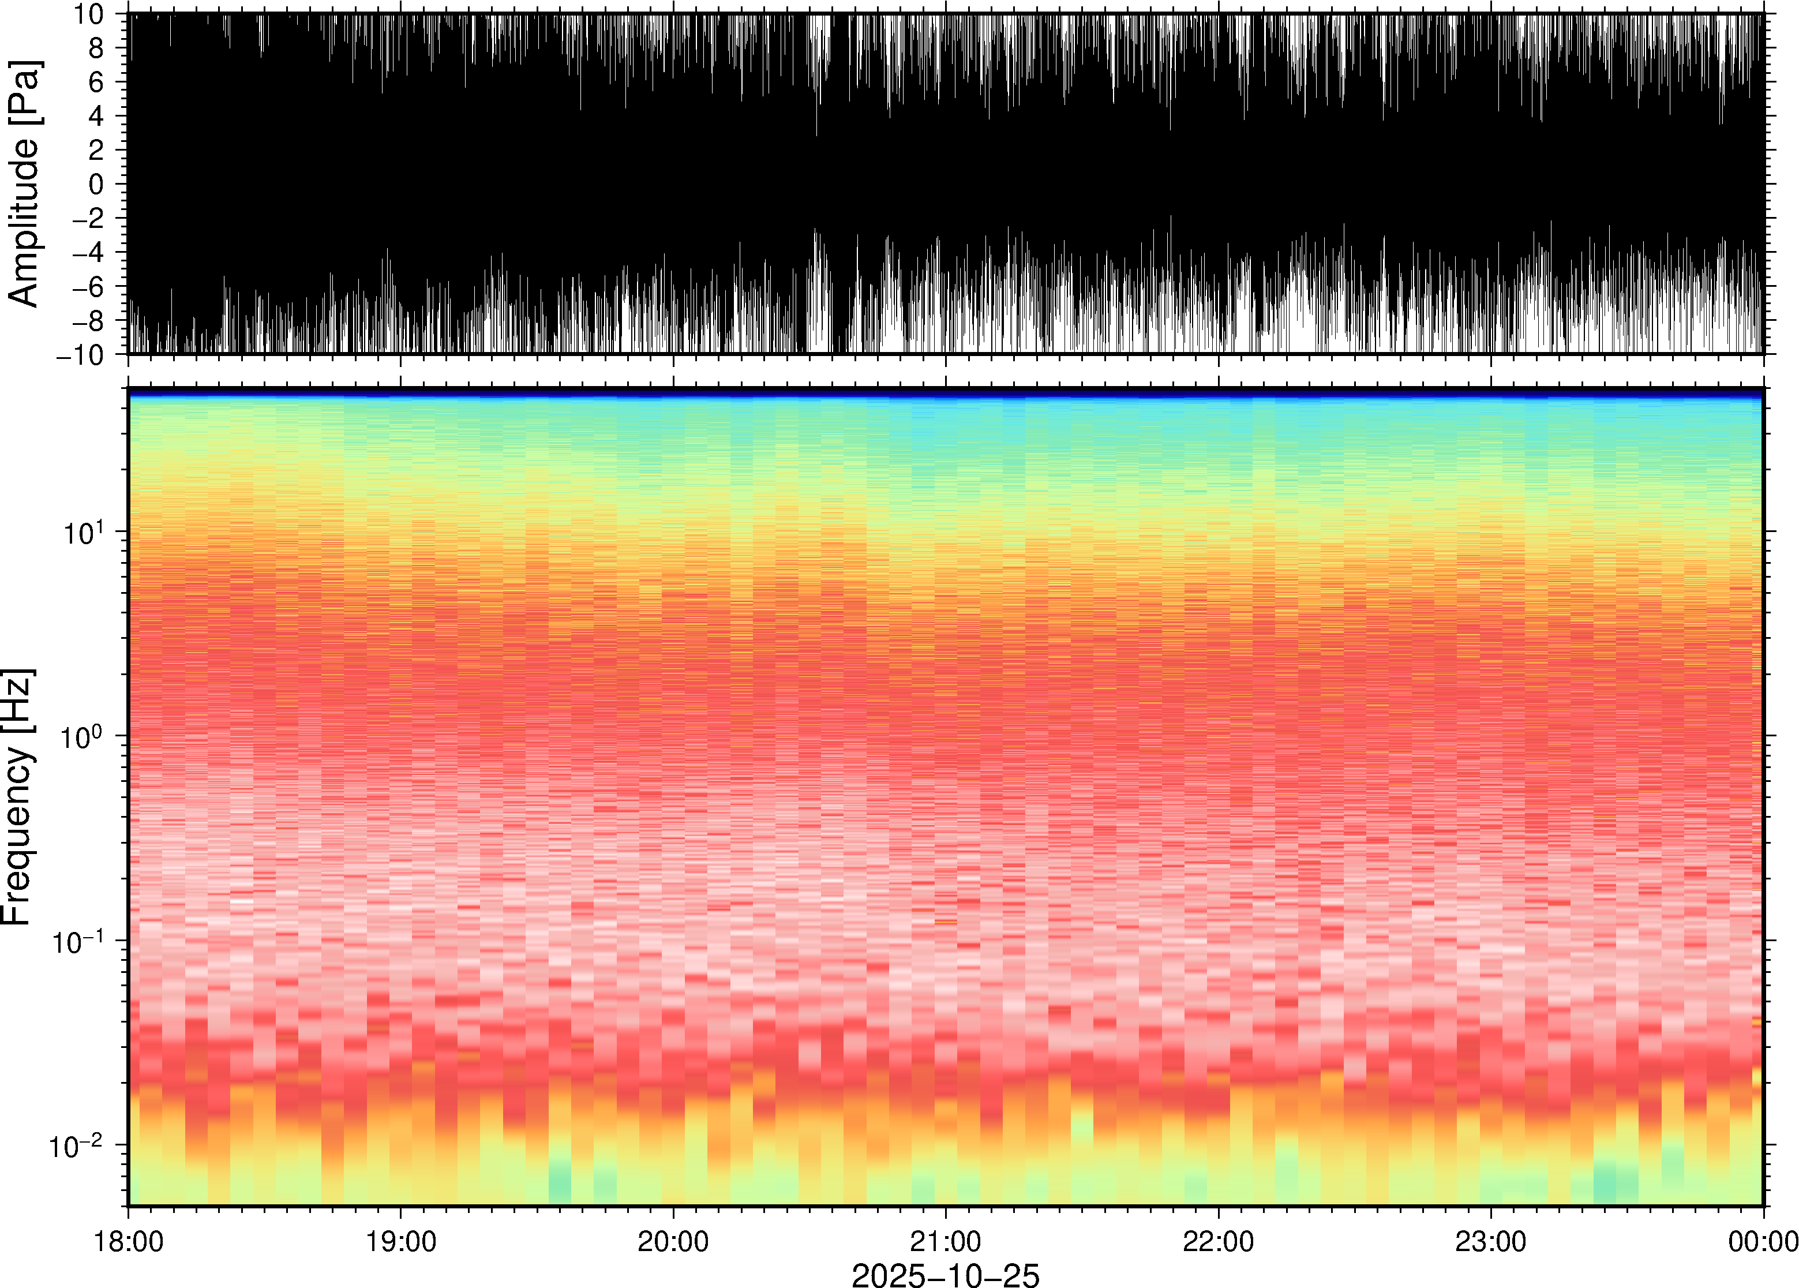Click the 6 amplitude tick label

[x=97, y=82]
